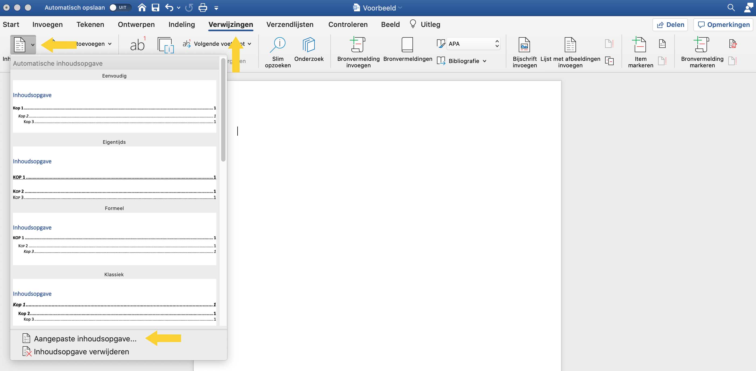Expand the undo history dropdown arrow
The width and height of the screenshot is (756, 371).
point(178,8)
